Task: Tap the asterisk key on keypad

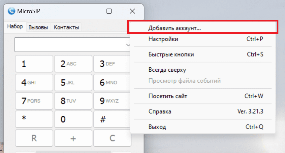Action: click(34, 119)
